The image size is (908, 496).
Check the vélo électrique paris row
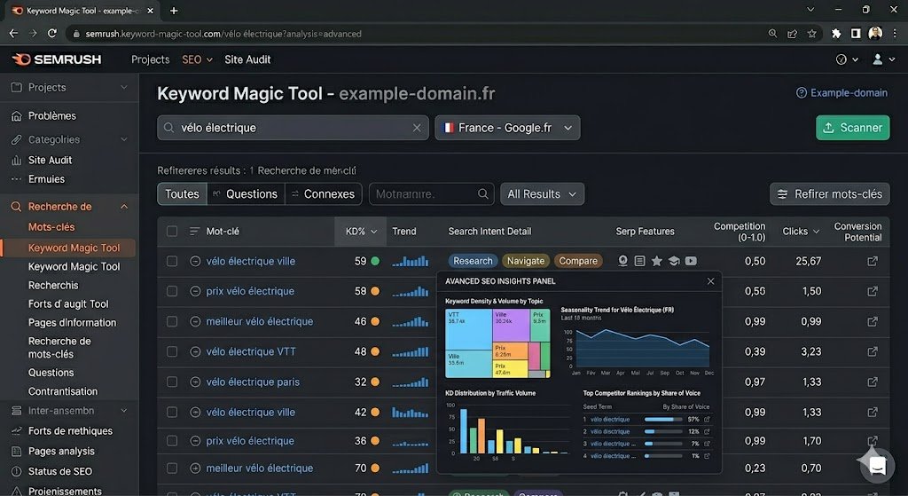(x=172, y=382)
